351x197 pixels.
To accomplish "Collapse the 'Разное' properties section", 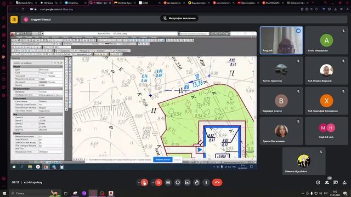I will click(61, 134).
